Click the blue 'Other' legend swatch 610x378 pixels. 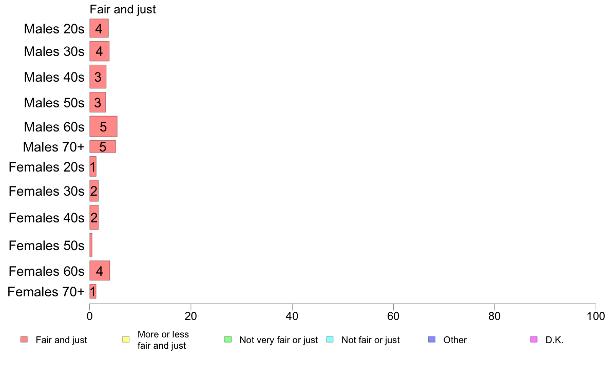432,339
